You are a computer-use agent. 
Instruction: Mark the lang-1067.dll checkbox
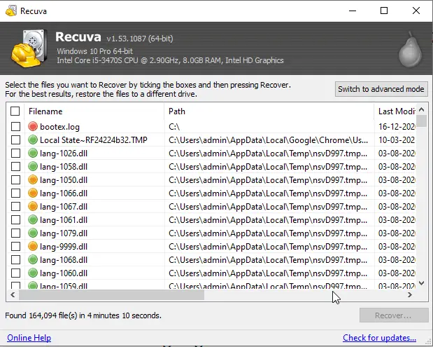click(x=16, y=206)
